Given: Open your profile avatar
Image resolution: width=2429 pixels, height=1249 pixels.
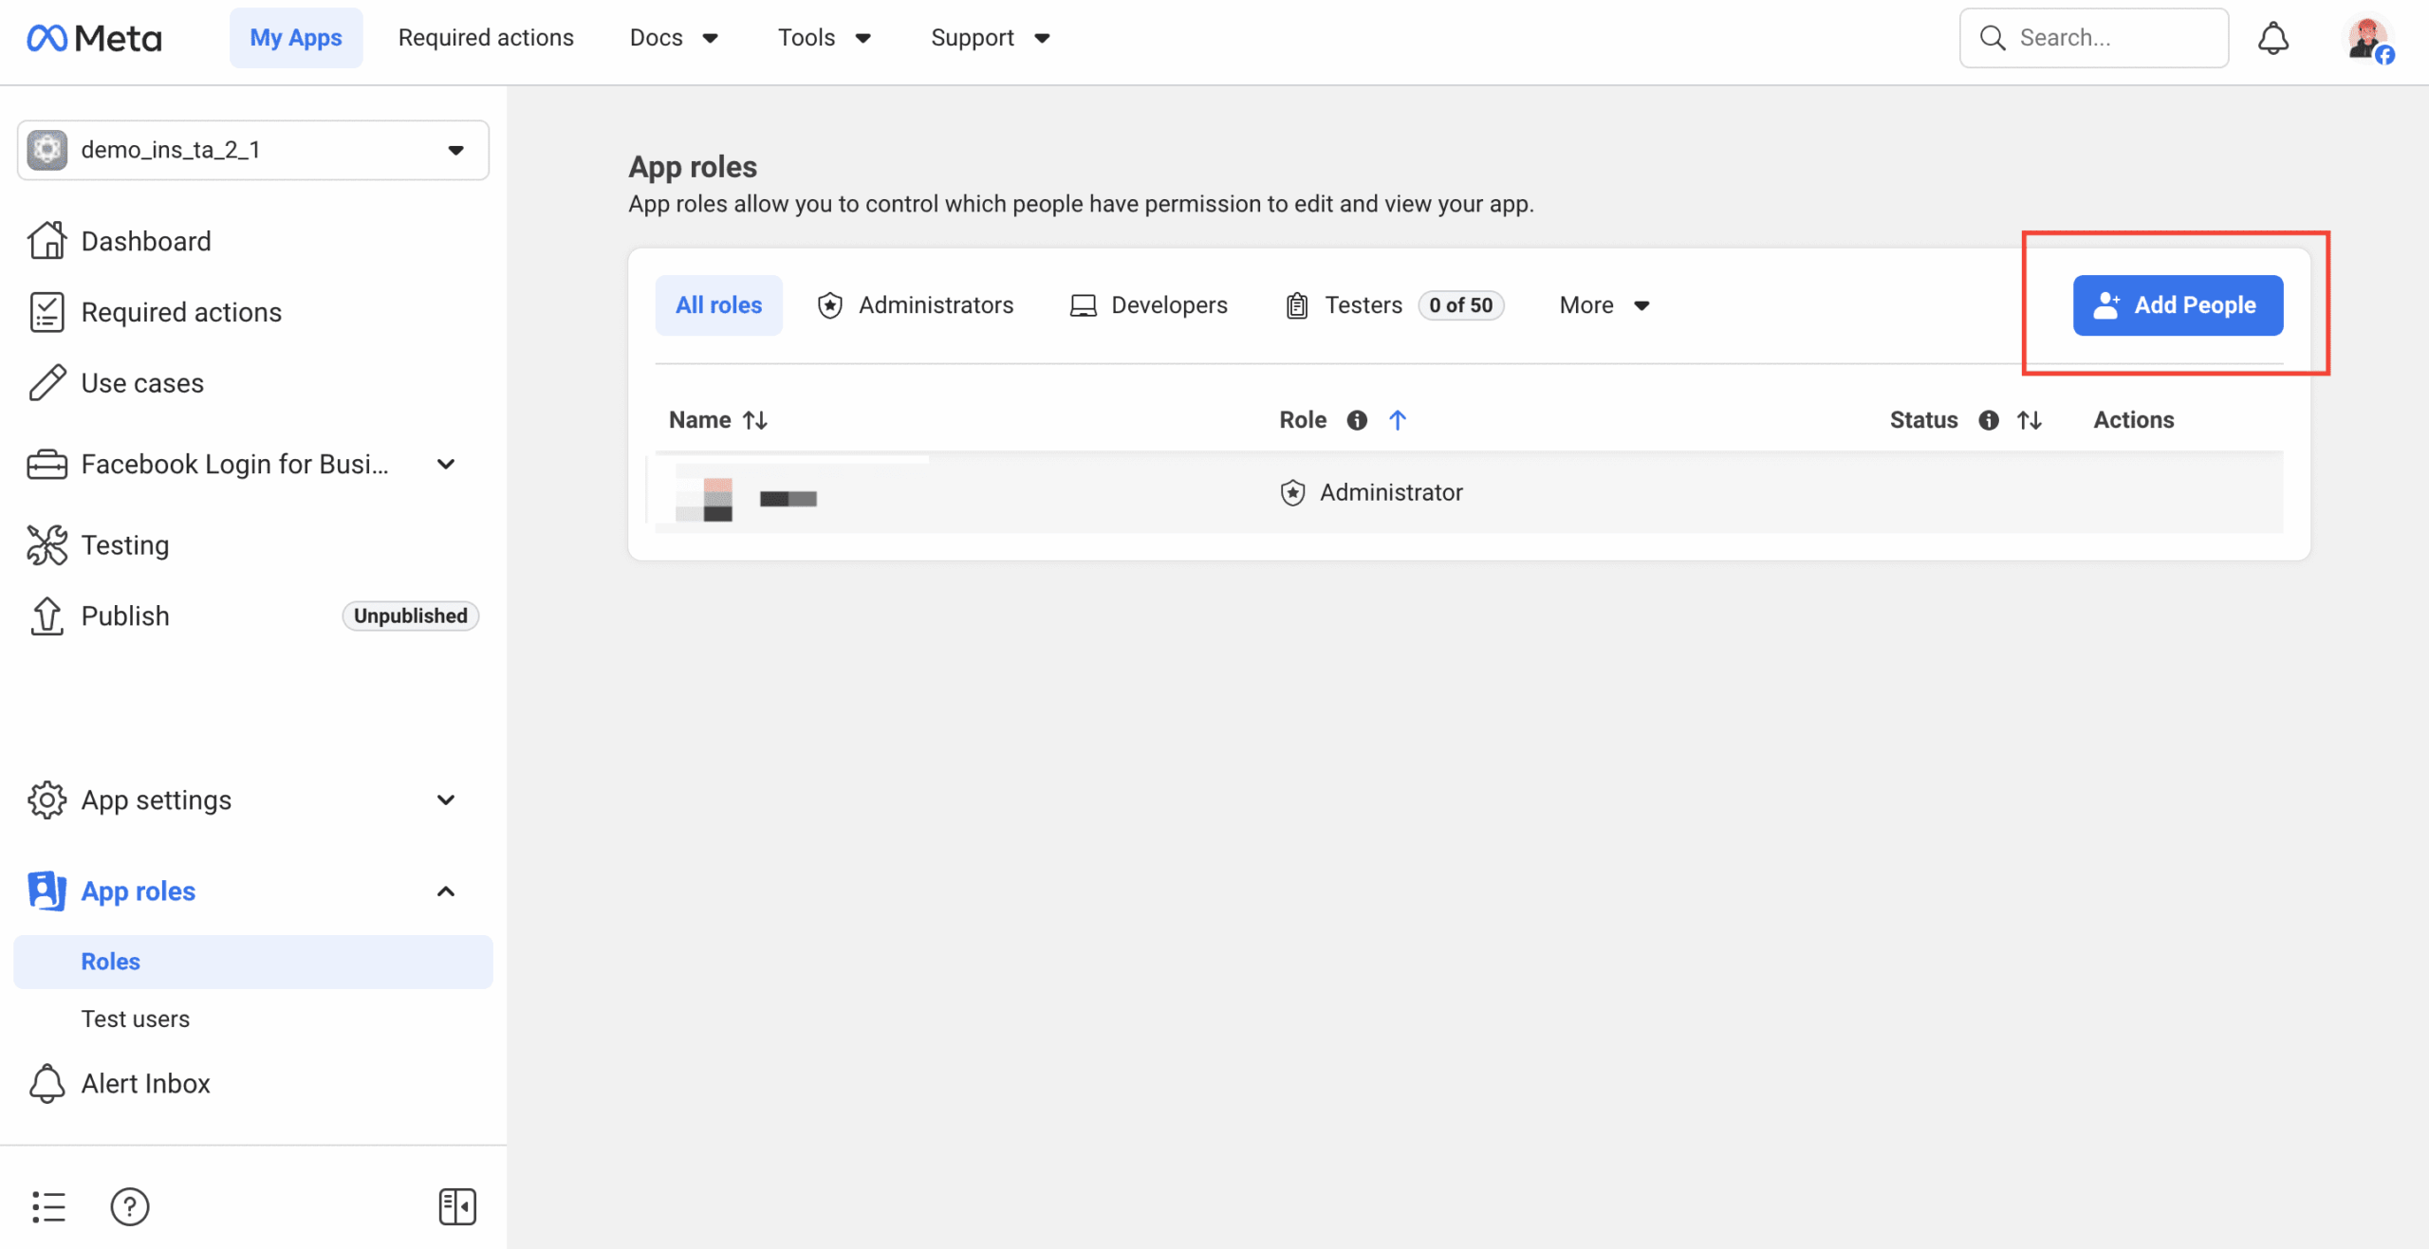Looking at the screenshot, I should tap(2364, 38).
